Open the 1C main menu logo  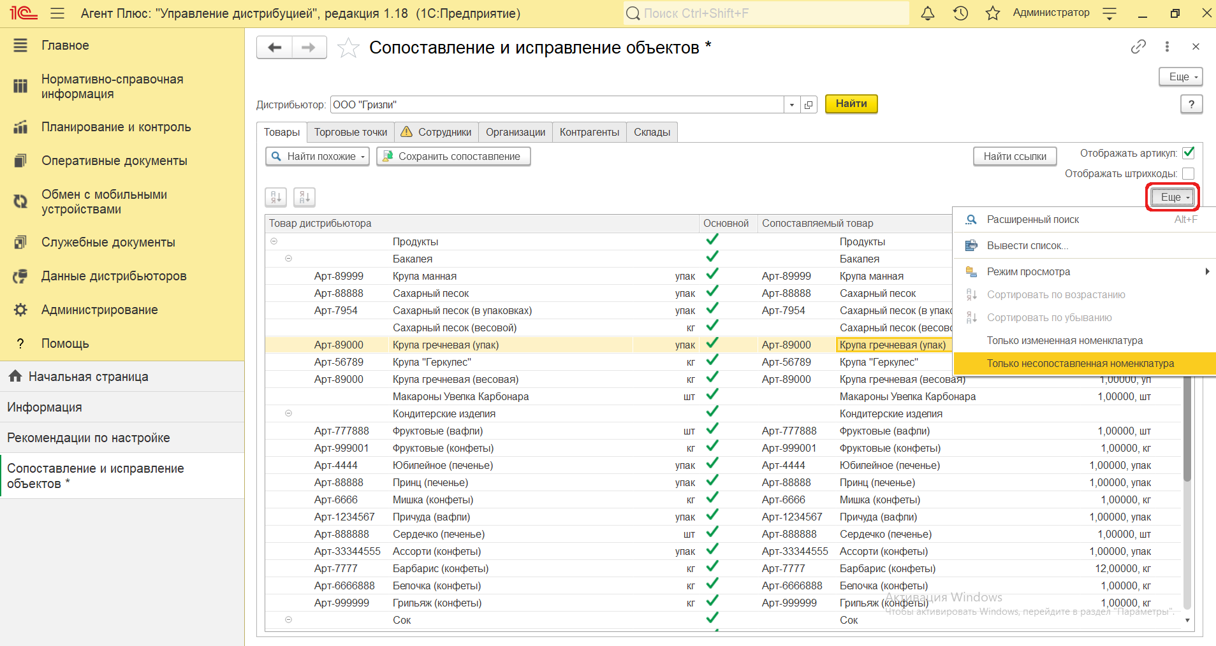point(23,13)
